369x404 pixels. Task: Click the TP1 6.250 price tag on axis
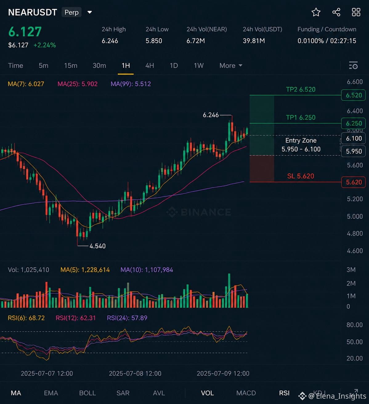coord(354,123)
